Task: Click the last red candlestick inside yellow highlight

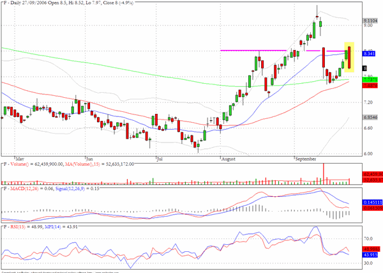Action: [x=350, y=58]
